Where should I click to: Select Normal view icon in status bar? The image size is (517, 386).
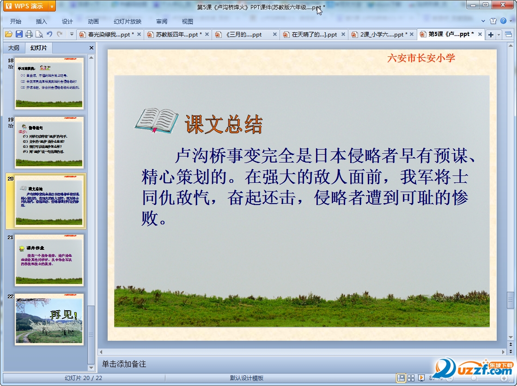(401, 378)
